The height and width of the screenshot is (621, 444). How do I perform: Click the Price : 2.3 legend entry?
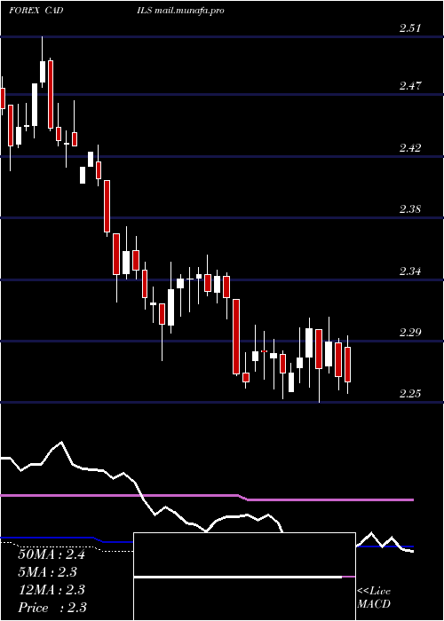tap(52, 608)
